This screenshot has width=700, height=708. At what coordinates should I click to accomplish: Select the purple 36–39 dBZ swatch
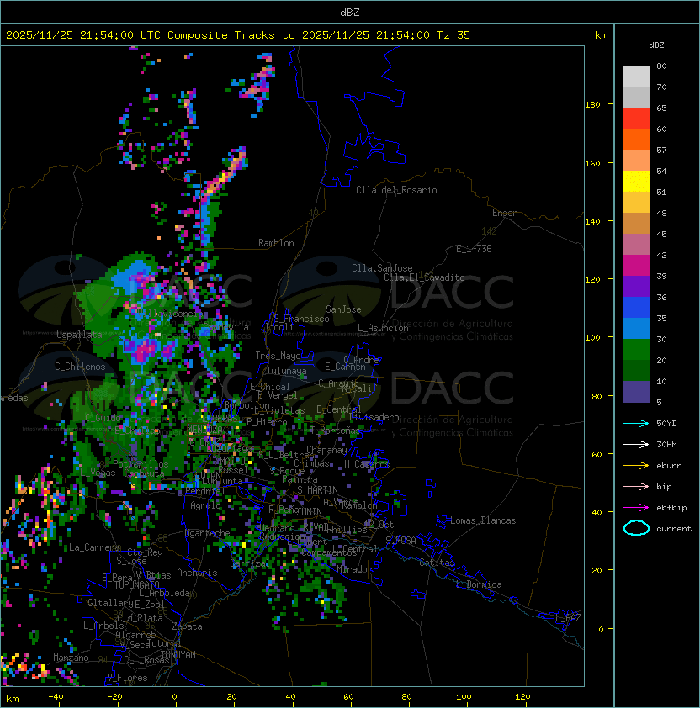[636, 286]
